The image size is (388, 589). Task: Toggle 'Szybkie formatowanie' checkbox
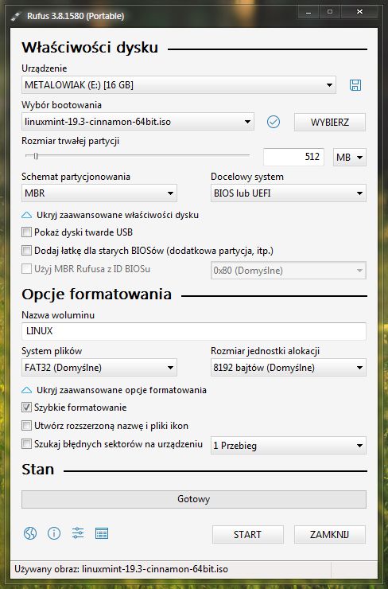[26, 408]
